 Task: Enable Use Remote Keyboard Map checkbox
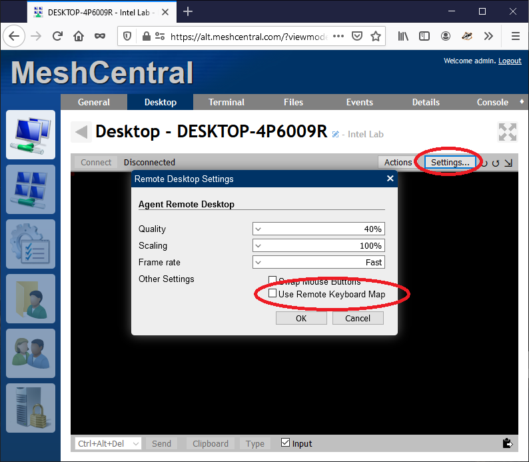pyautogui.click(x=272, y=293)
